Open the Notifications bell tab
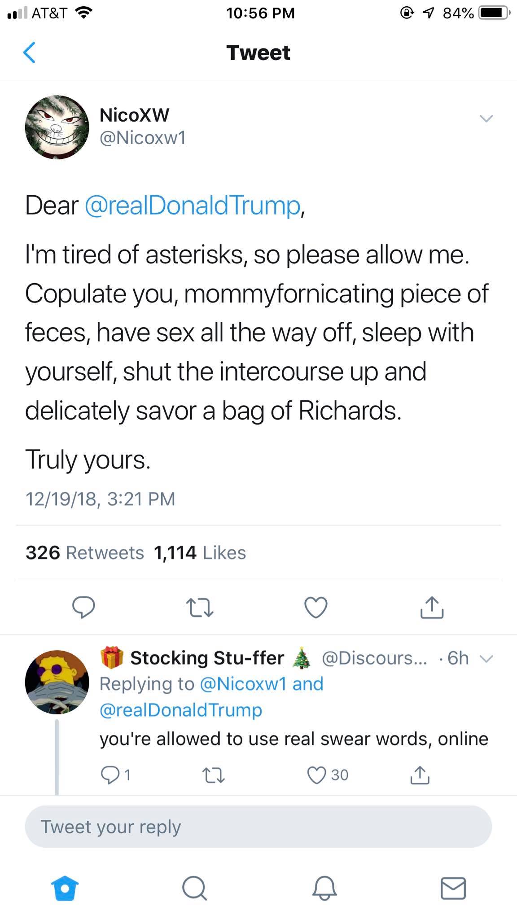This screenshot has width=517, height=919. tap(324, 888)
